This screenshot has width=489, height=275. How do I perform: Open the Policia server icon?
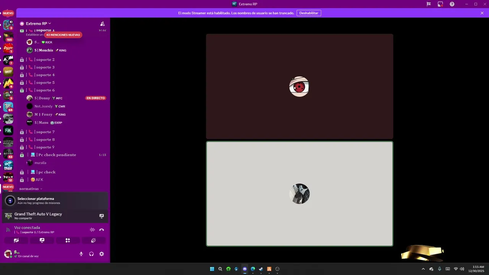pyautogui.click(x=8, y=166)
